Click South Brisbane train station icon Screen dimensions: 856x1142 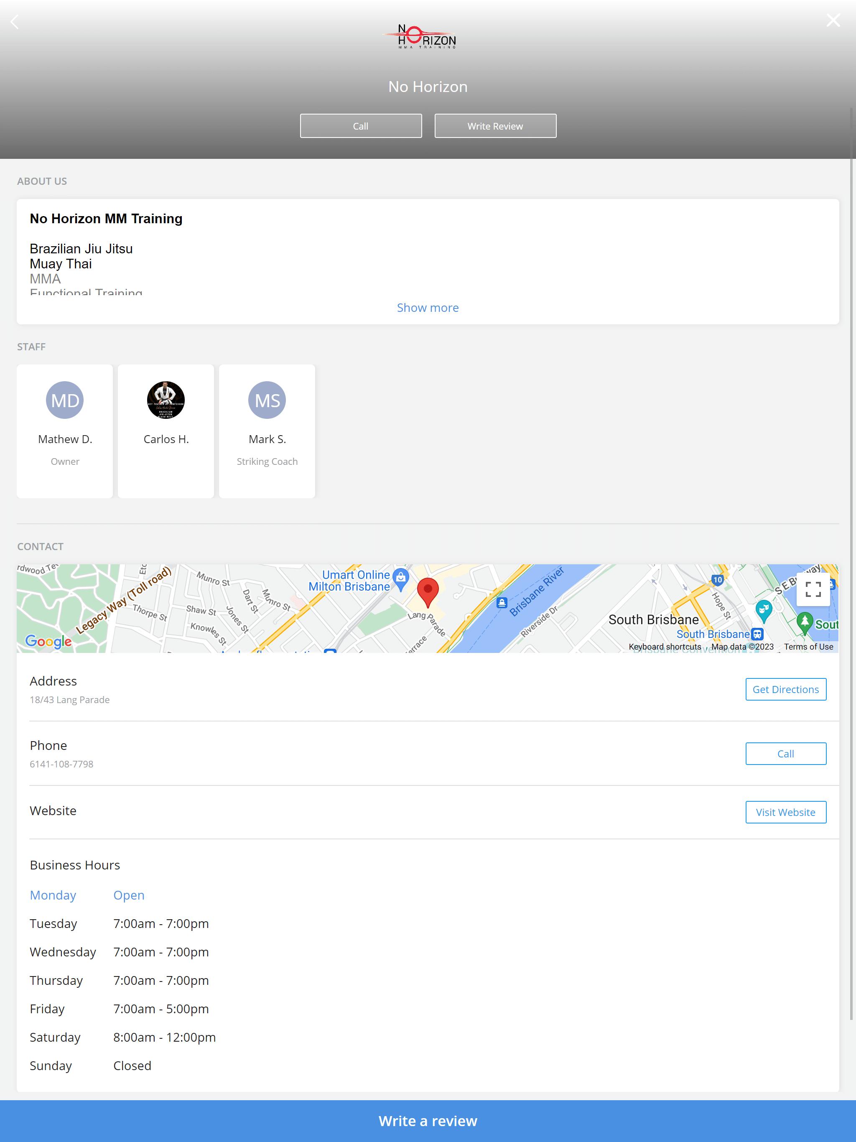tap(757, 634)
